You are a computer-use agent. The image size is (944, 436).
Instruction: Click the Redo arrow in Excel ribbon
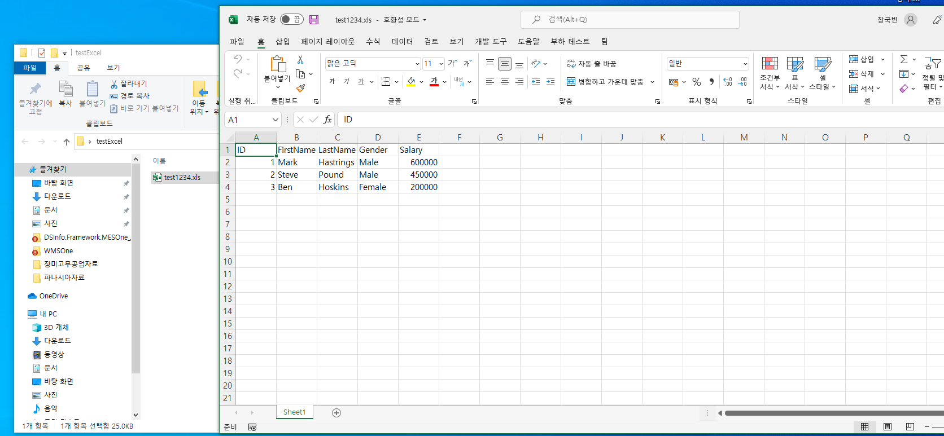pyautogui.click(x=238, y=74)
